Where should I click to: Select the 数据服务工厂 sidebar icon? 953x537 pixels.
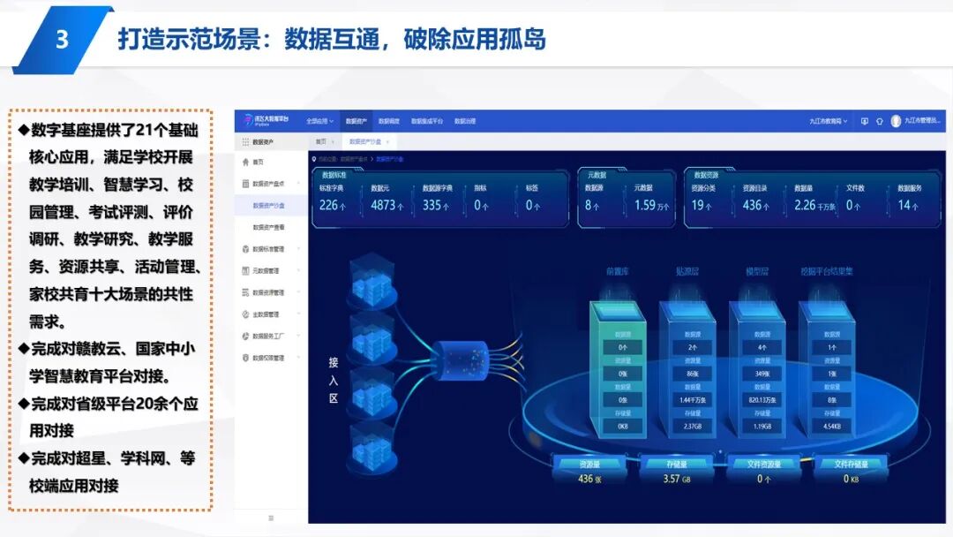click(x=243, y=334)
